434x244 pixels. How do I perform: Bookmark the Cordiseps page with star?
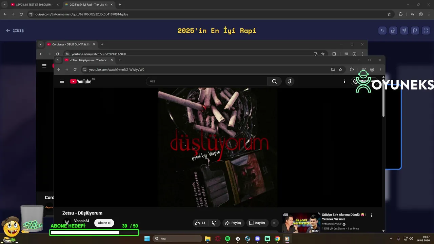pyautogui.click(x=323, y=54)
